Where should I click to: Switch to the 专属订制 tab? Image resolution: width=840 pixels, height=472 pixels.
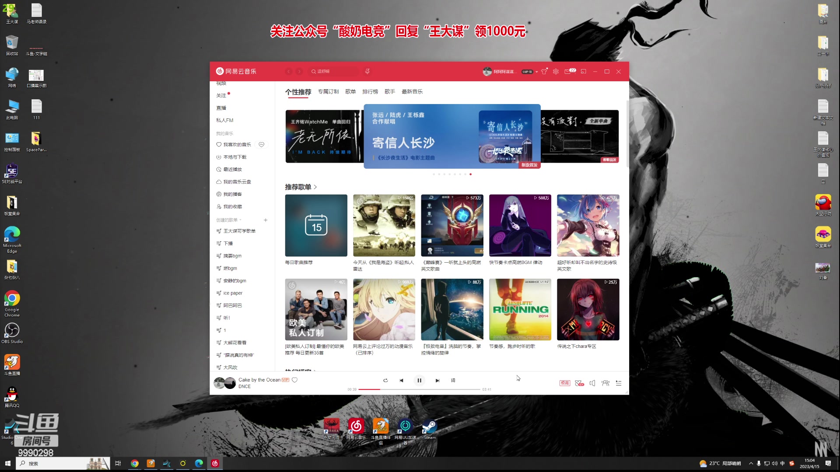(328, 91)
